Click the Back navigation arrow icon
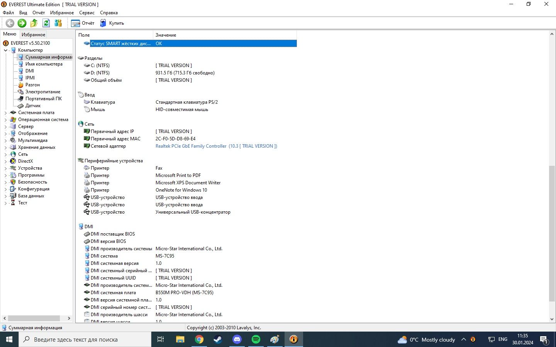The image size is (556, 347). pos(10,23)
